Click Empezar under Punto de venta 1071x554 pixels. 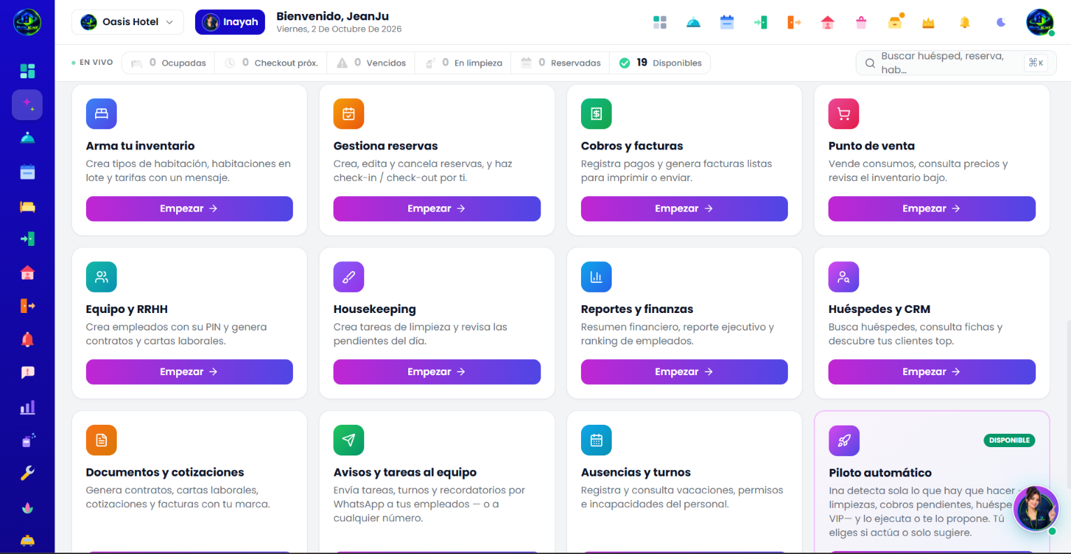click(932, 209)
